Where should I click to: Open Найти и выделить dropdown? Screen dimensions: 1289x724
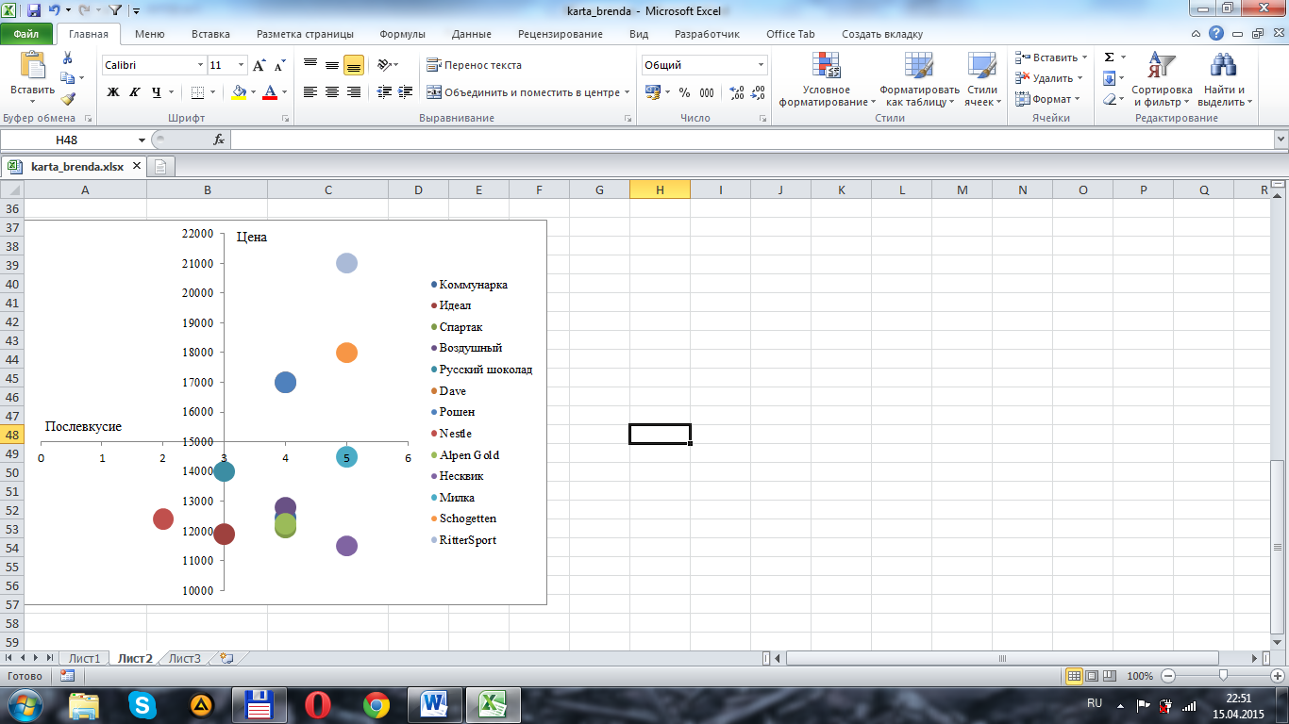[1224, 80]
